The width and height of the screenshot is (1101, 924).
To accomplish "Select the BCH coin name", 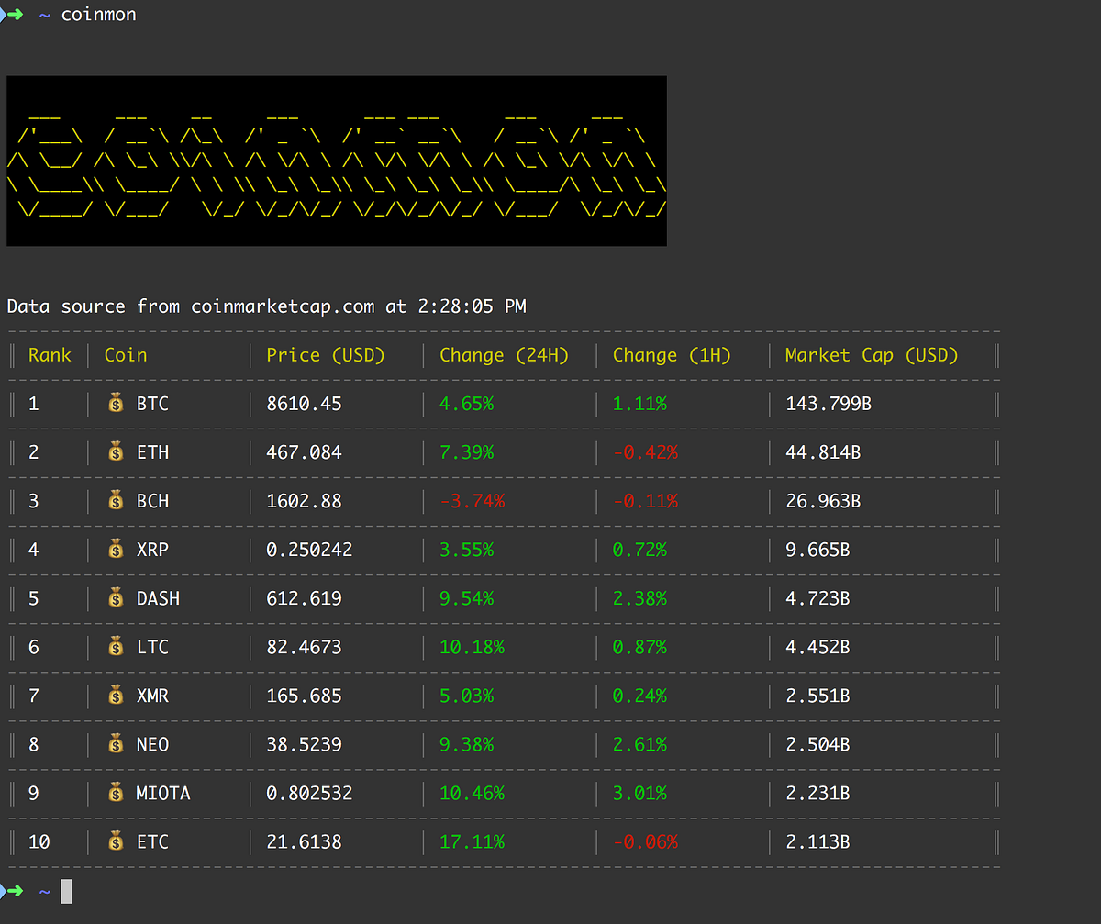I will pyautogui.click(x=152, y=501).
